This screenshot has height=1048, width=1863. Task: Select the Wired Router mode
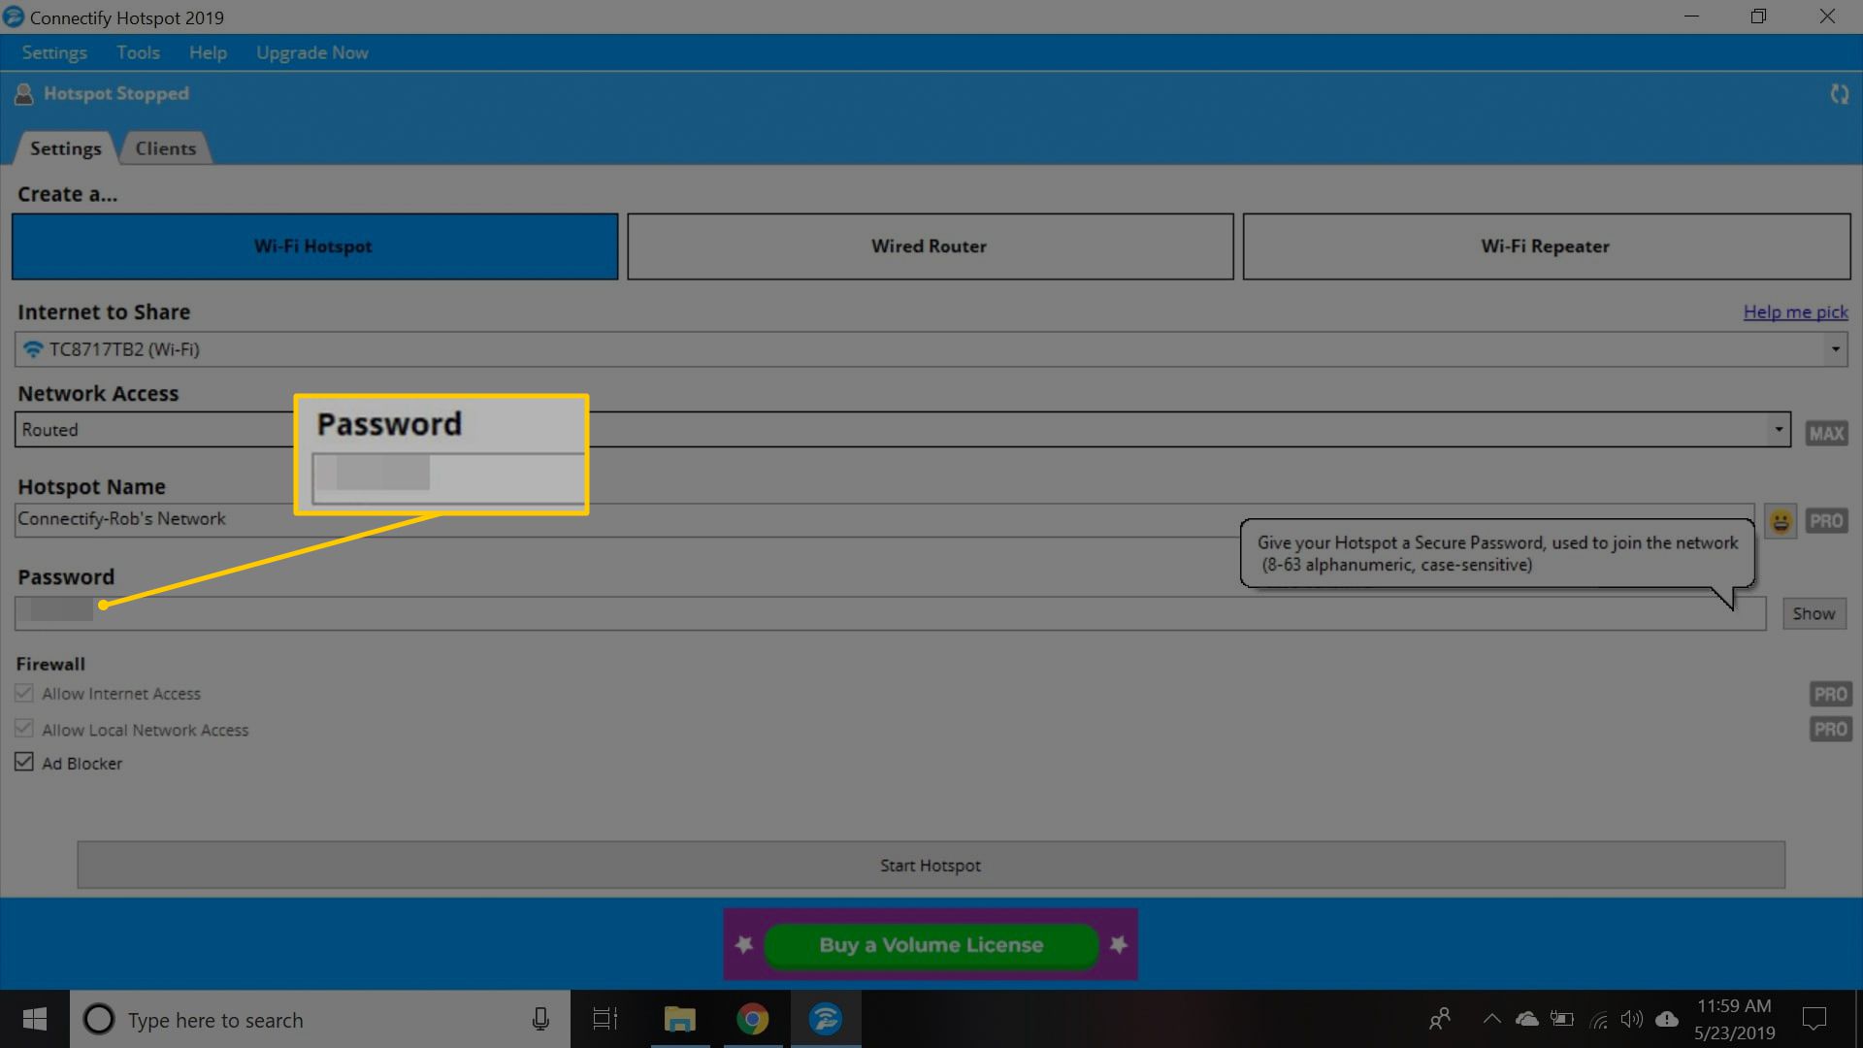(x=931, y=246)
